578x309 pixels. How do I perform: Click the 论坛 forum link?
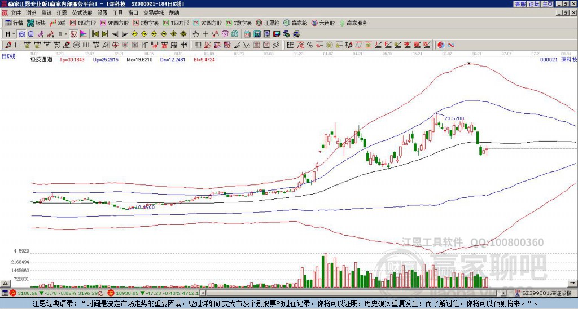533,4
